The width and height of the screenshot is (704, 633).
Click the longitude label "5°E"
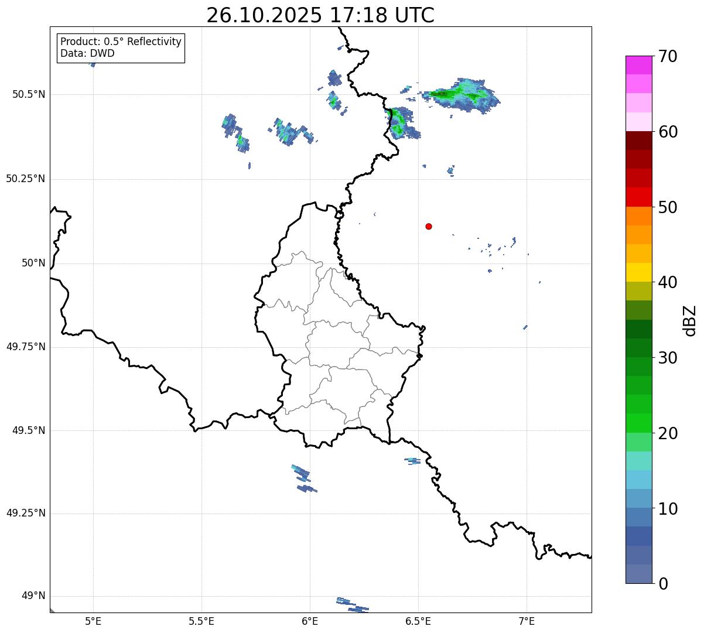pyautogui.click(x=93, y=621)
